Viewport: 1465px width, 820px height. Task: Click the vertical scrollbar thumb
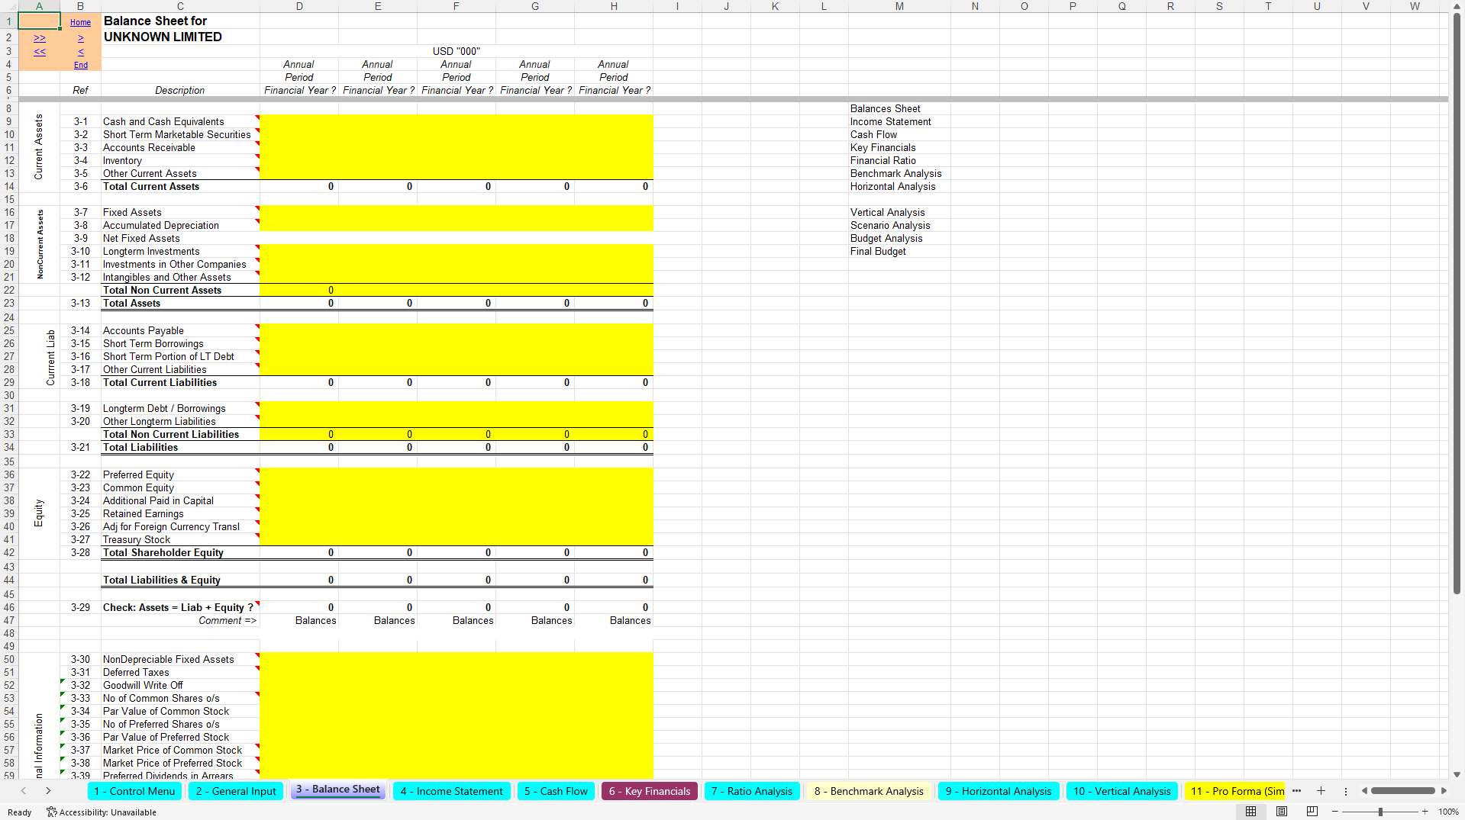[1457, 304]
